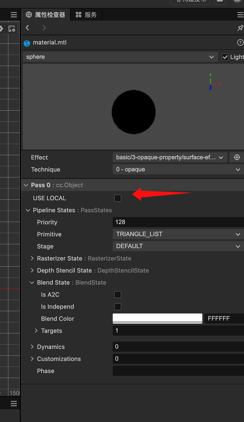This screenshot has width=244, height=422.
Task: Expand the Depth Stencil State section
Action: [x=32, y=270]
